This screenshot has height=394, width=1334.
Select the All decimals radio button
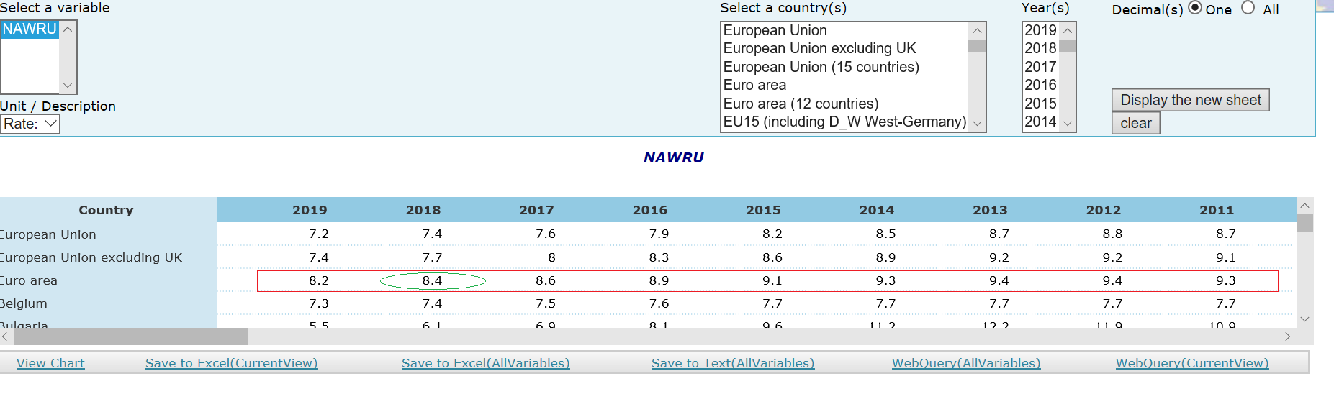pos(1248,9)
